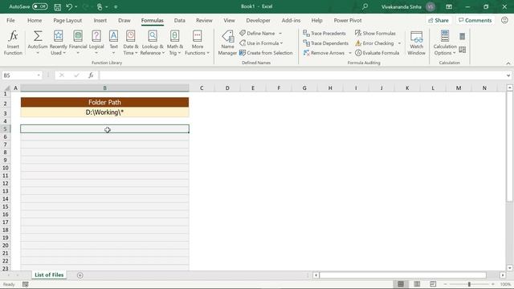Collapse the ribbon chevron
Image resolution: width=514 pixels, height=289 pixels.
[x=508, y=63]
